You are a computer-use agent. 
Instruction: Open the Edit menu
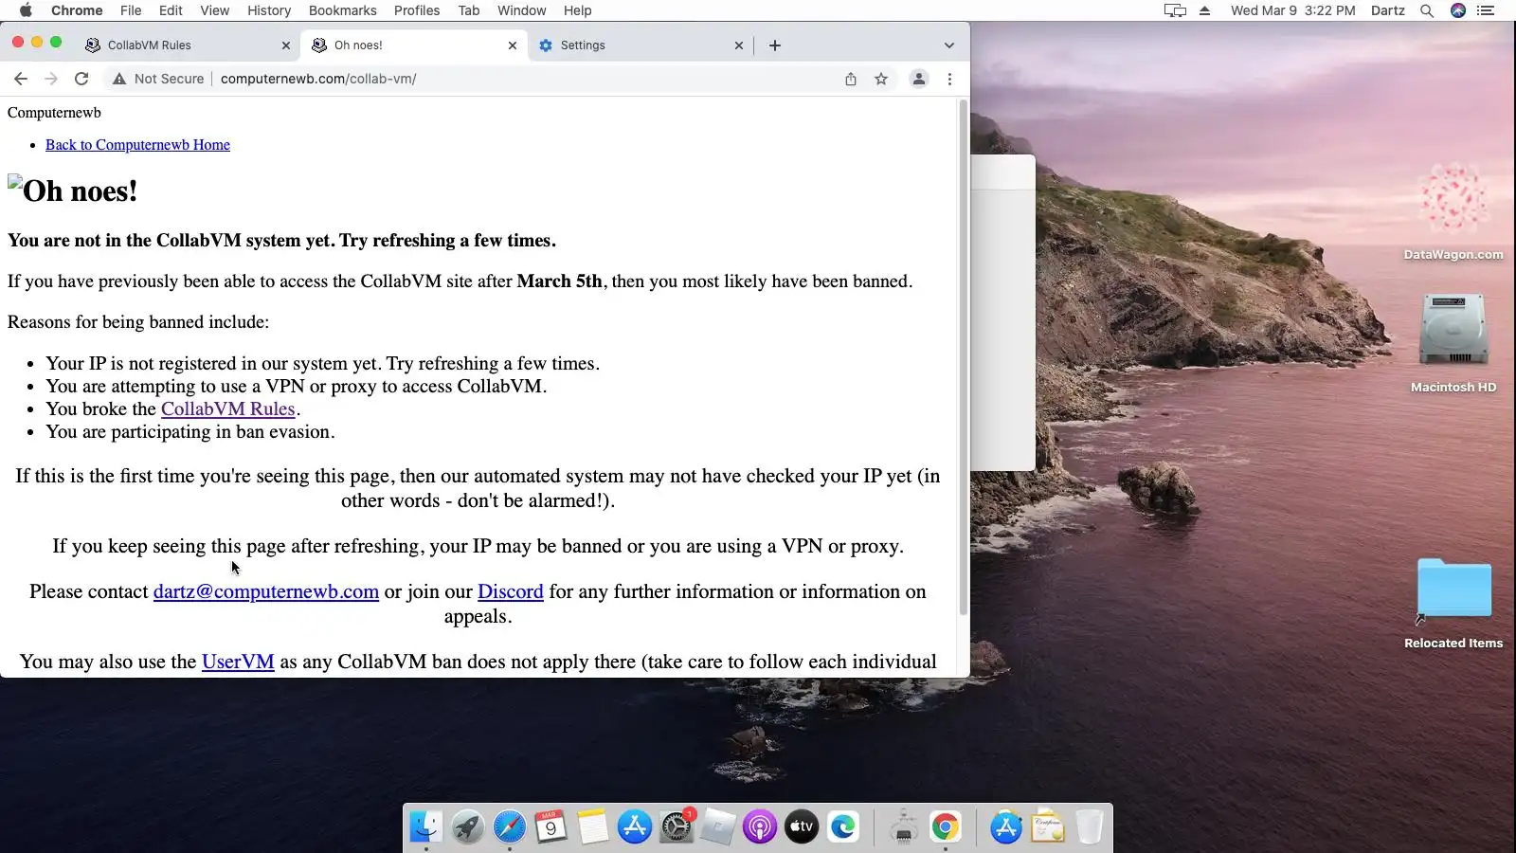[x=171, y=10]
